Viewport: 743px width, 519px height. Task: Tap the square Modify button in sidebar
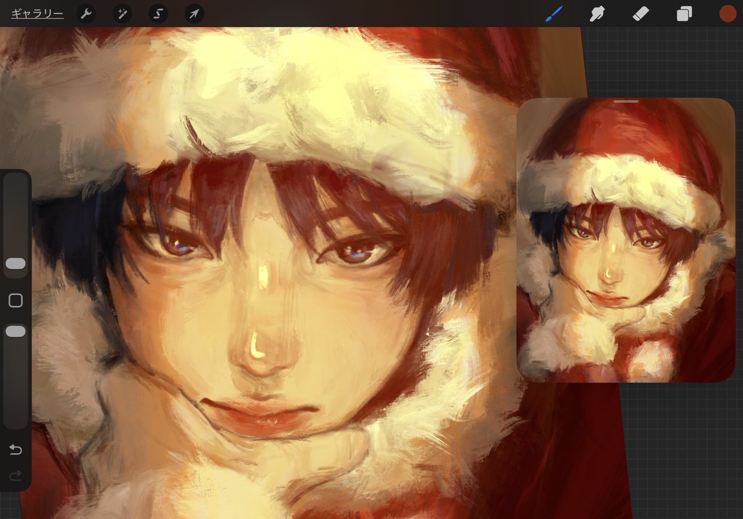tap(15, 300)
